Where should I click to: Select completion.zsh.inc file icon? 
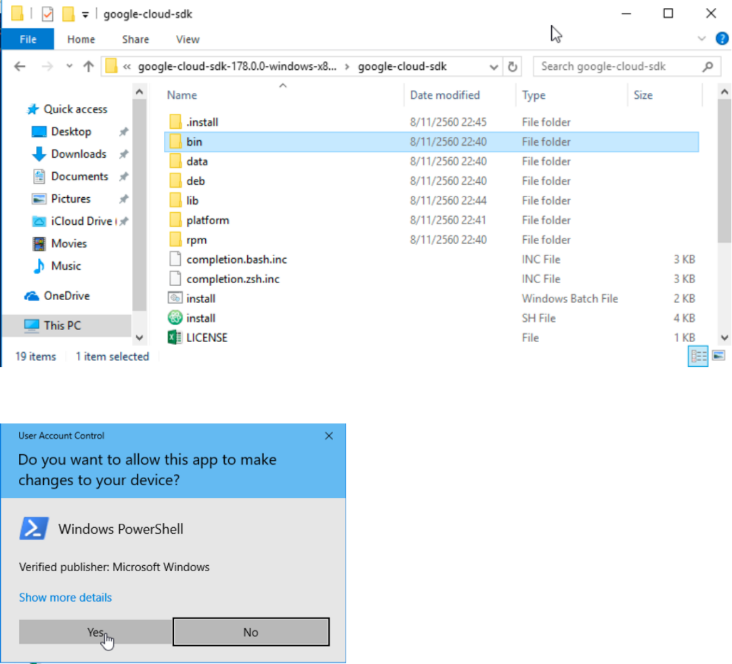click(175, 279)
